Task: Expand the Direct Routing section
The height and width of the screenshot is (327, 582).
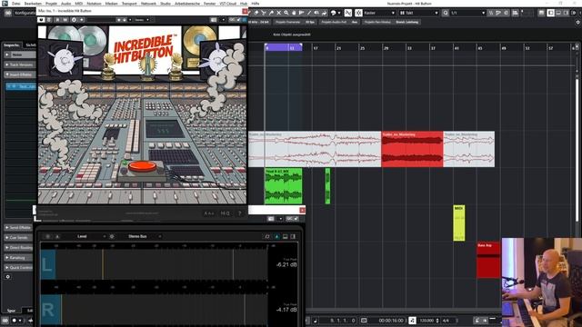Action: click(x=18, y=247)
